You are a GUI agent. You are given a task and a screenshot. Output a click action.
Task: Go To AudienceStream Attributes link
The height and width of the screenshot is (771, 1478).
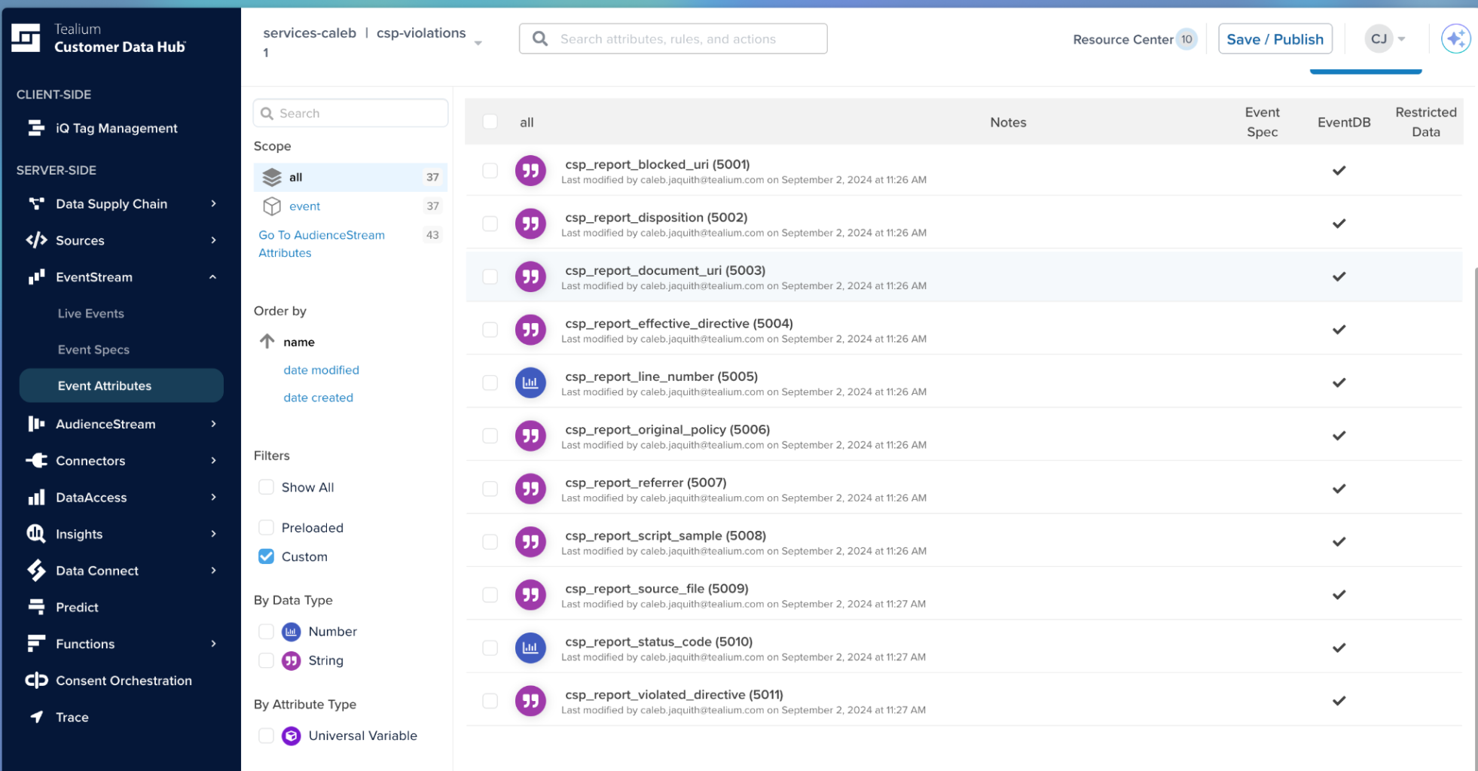(x=322, y=244)
